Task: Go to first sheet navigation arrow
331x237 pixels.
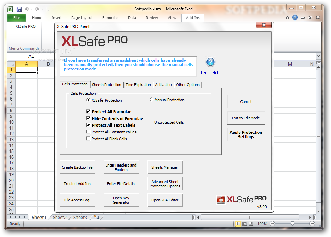Action: click(x=10, y=217)
